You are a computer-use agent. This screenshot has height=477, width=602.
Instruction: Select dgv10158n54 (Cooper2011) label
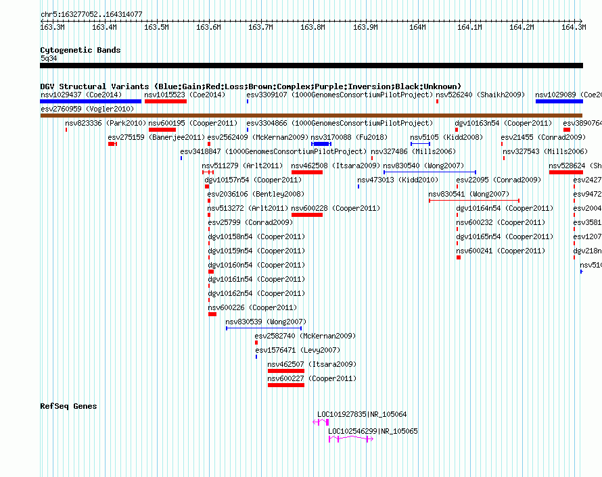click(256, 236)
